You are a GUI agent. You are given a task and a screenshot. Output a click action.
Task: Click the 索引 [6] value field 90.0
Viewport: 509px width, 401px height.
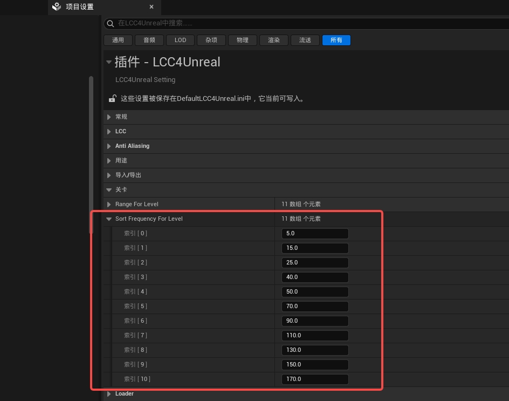[x=315, y=321]
